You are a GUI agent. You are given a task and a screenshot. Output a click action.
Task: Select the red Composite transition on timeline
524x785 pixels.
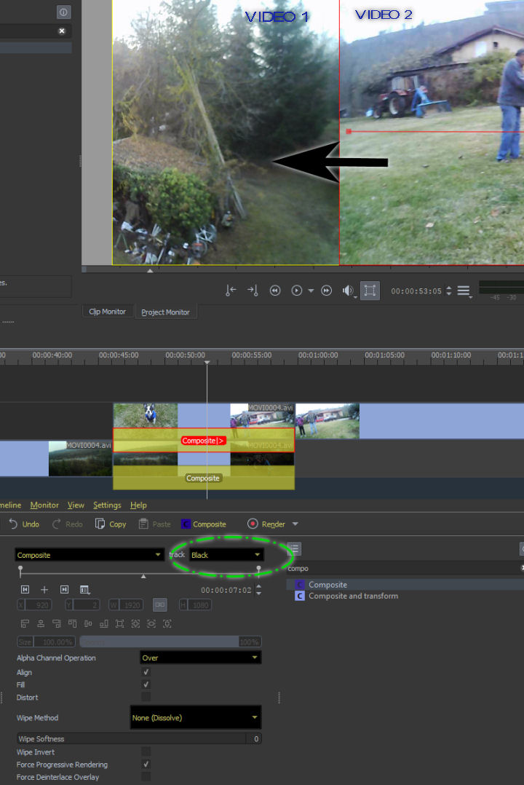(203, 441)
